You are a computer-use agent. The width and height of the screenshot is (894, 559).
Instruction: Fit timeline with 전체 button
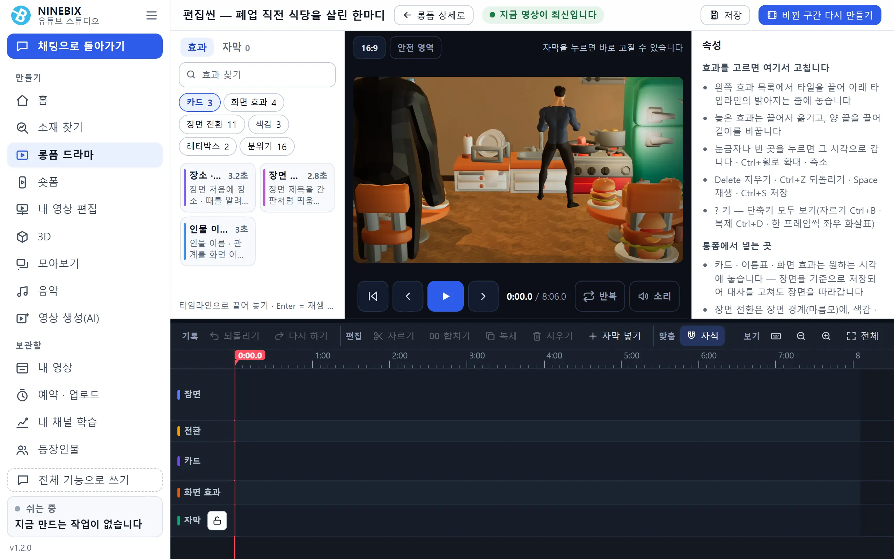[x=863, y=336]
